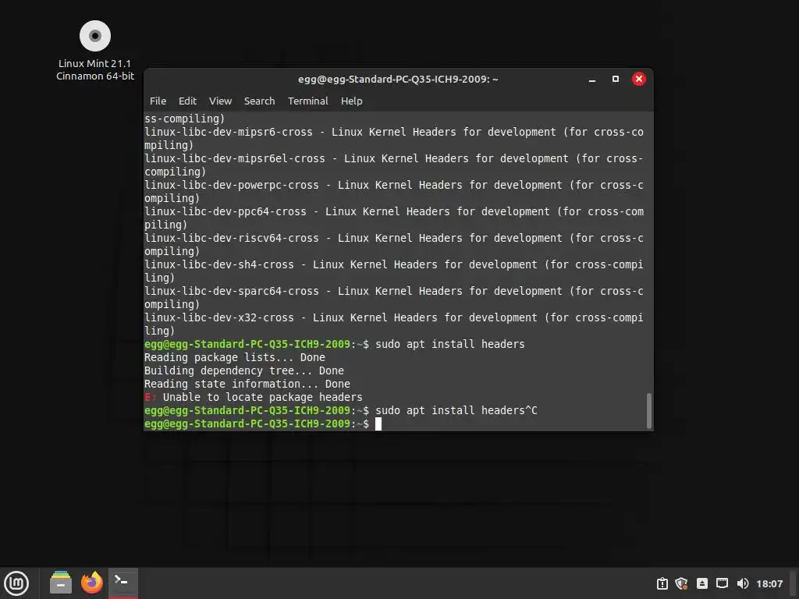Viewport: 799px width, 599px height.
Task: Select the Terminal panel launcher
Action: tap(123, 583)
